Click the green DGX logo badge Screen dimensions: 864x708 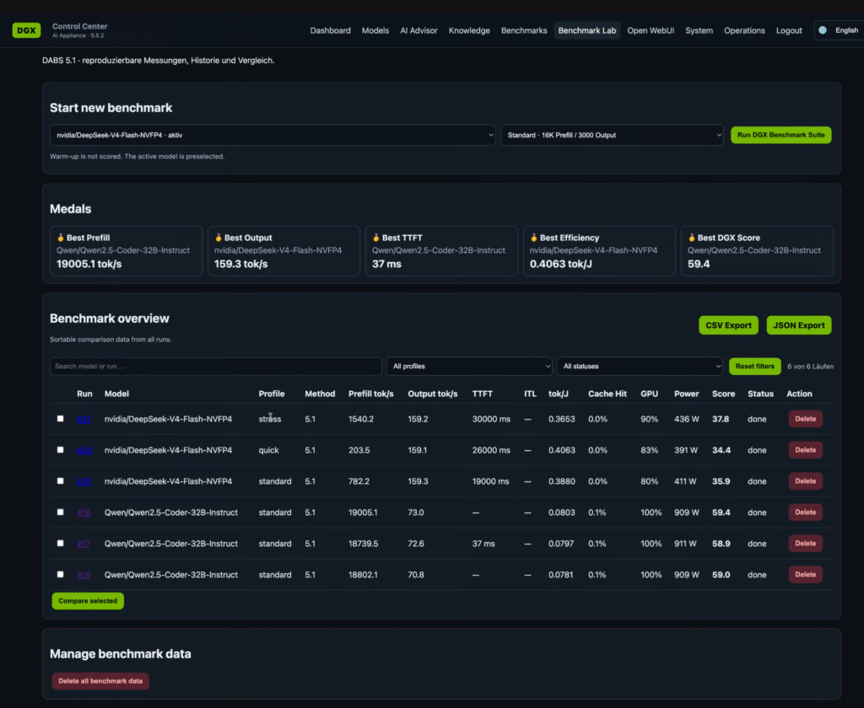pos(26,30)
